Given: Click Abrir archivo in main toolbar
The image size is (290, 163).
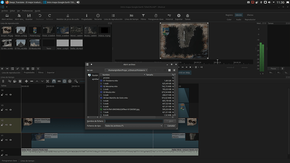Looking at the screenshot, I should (7, 17).
